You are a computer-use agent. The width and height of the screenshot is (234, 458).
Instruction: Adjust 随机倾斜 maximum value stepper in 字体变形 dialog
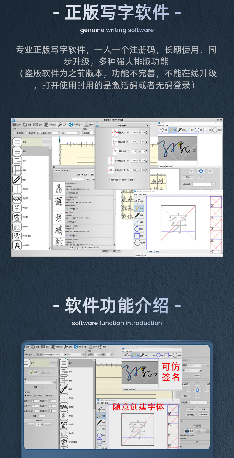tap(146, 151)
